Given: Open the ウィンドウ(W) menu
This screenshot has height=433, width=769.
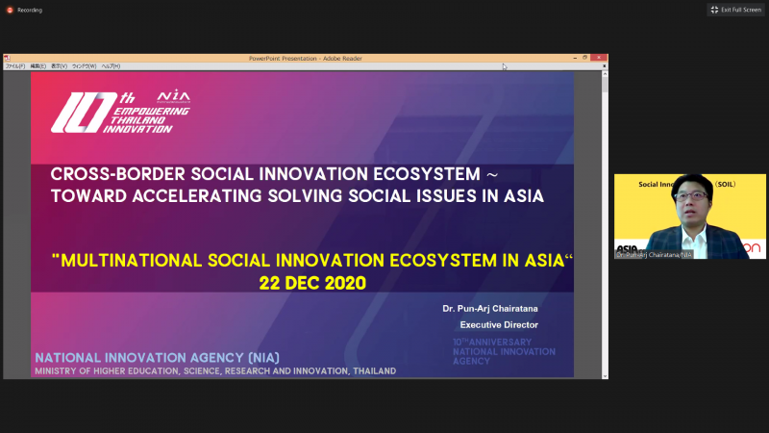Looking at the screenshot, I should point(86,66).
